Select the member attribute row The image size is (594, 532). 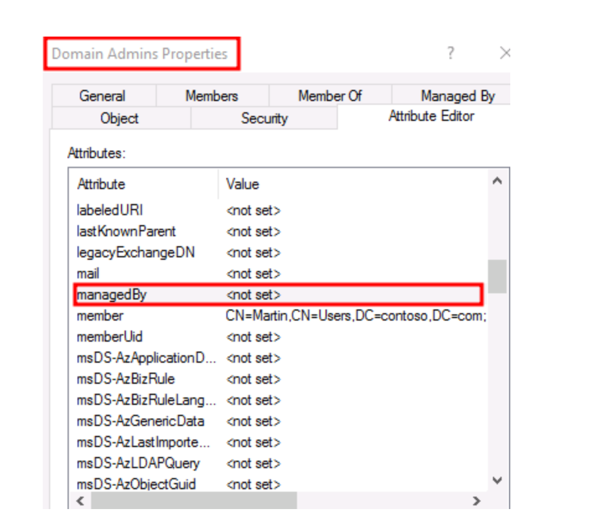pos(278,316)
